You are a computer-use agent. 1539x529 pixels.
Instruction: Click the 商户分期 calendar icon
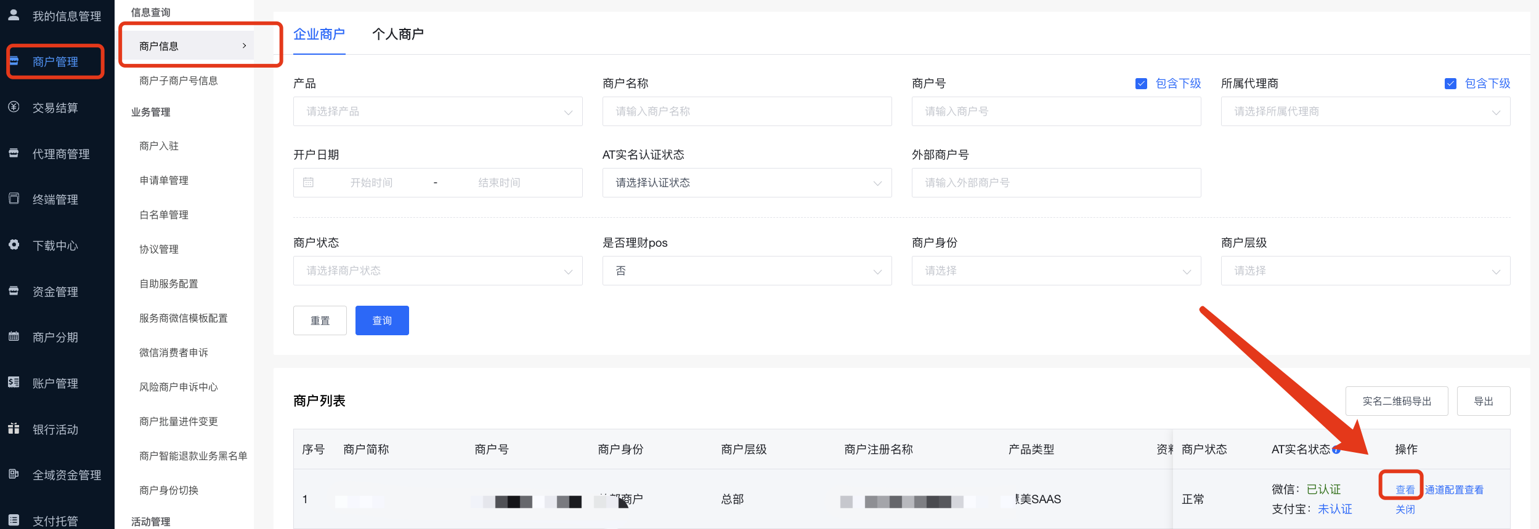(14, 336)
